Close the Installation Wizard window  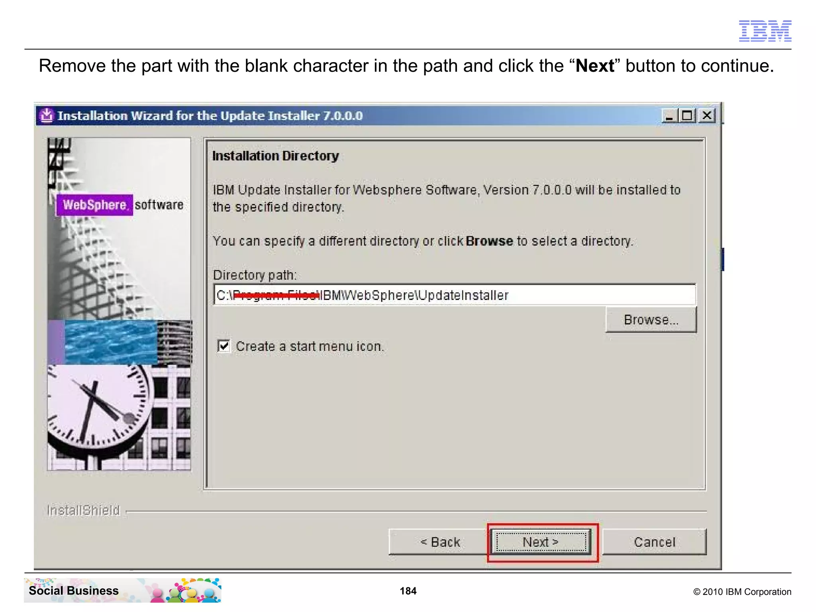point(707,116)
